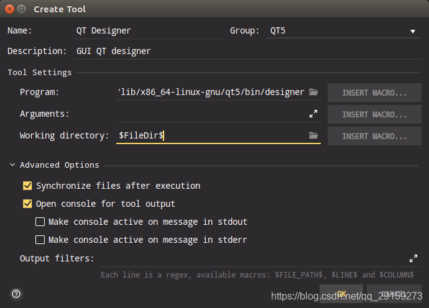
Task: Open help with the question mark icon
Action: click(16, 294)
